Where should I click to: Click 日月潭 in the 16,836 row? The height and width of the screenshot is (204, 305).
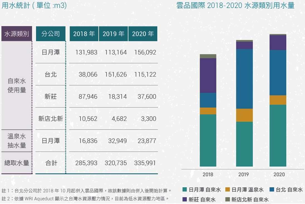click(51, 141)
